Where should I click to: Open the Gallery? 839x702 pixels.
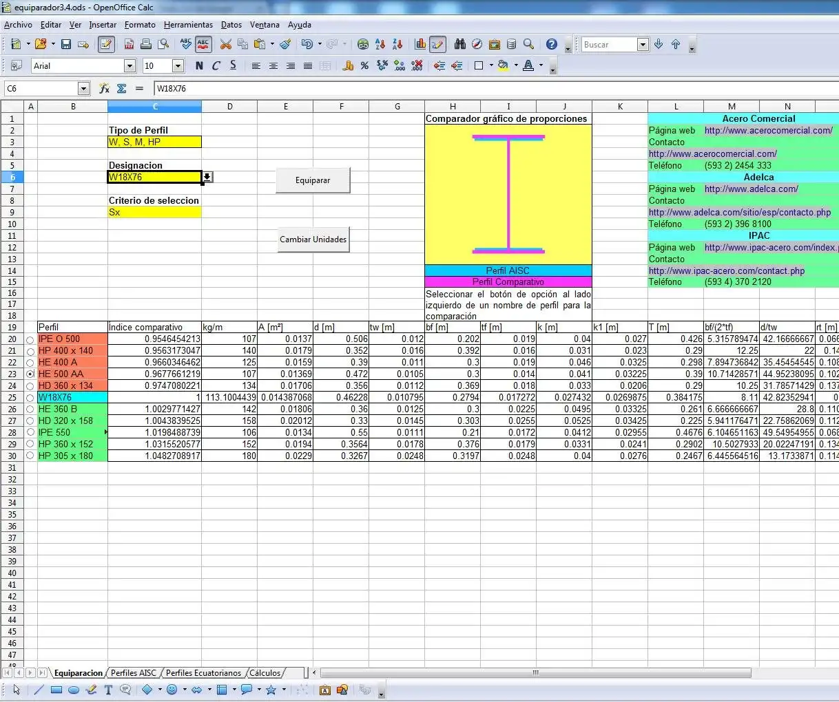[495, 43]
